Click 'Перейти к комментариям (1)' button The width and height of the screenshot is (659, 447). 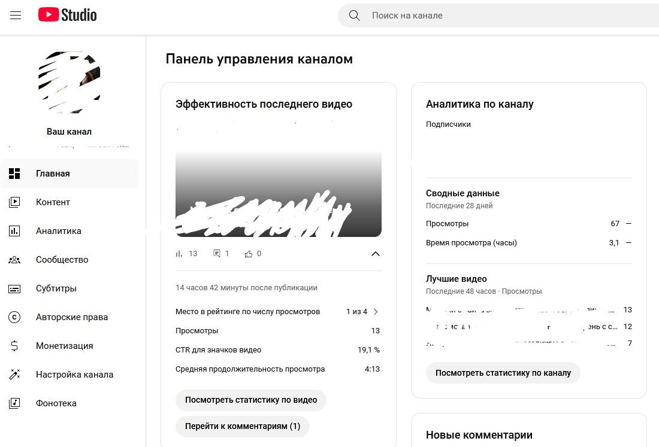243,427
